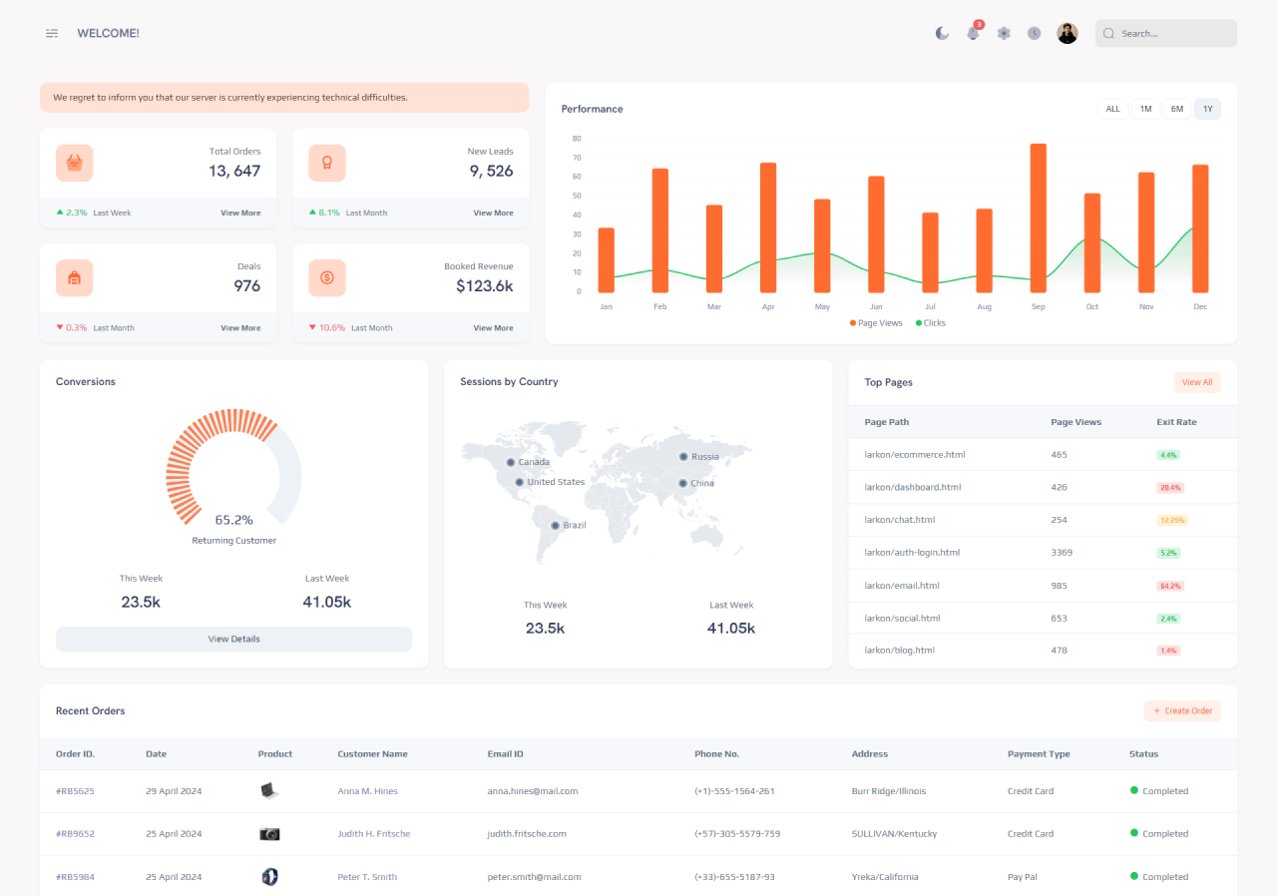Screen dimensions: 1277x896
Task: Toggle the sidebar hamburger menu icon
Action: pos(52,33)
